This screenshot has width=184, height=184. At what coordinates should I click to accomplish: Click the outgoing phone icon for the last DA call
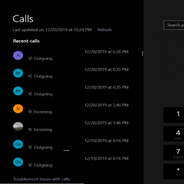(x=30, y=165)
